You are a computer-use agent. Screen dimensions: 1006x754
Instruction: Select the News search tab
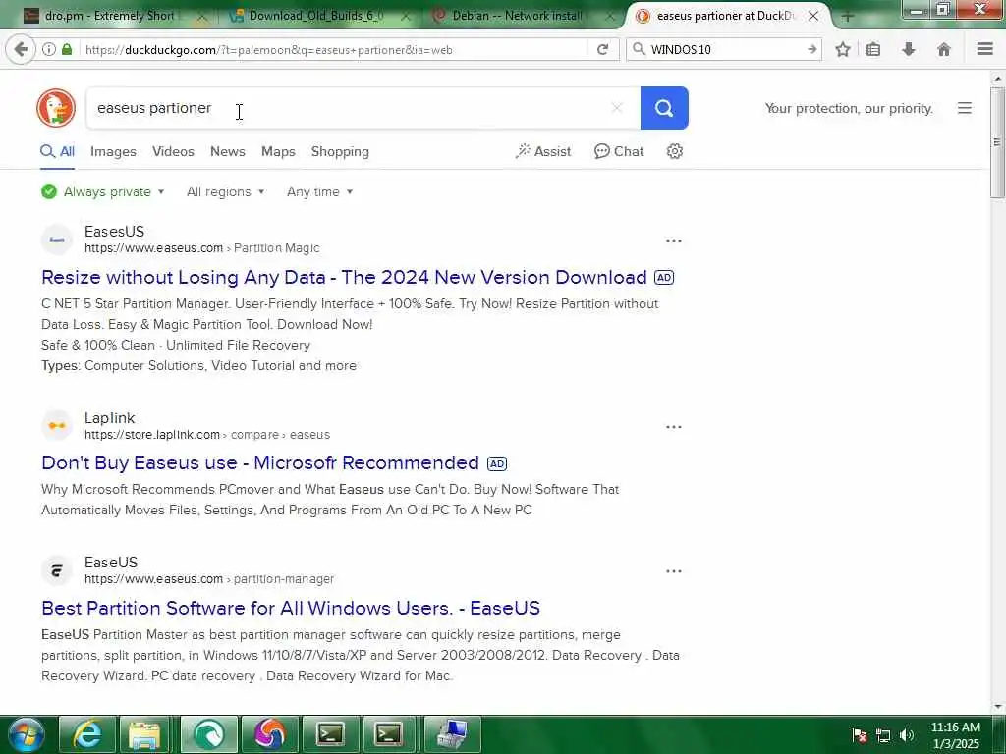point(227,151)
